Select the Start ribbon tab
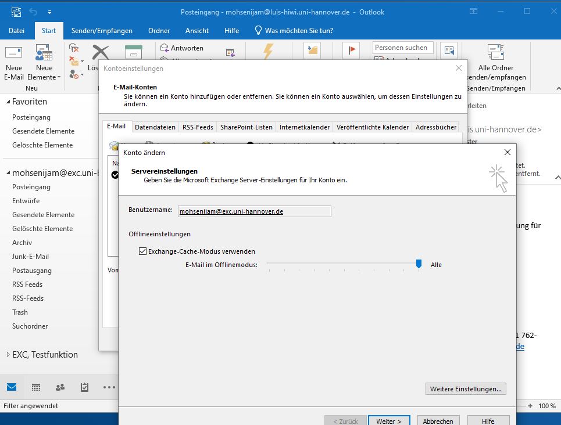Screen dimensions: 561x425 [x=49, y=31]
